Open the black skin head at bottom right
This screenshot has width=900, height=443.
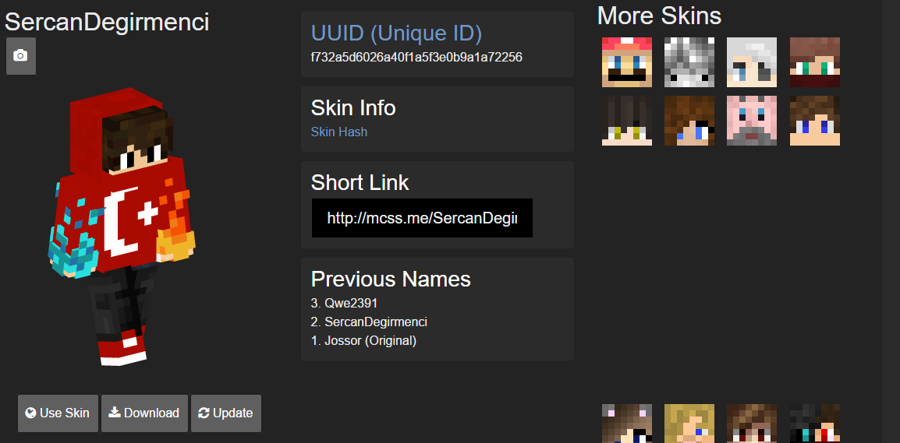pyautogui.click(x=815, y=424)
